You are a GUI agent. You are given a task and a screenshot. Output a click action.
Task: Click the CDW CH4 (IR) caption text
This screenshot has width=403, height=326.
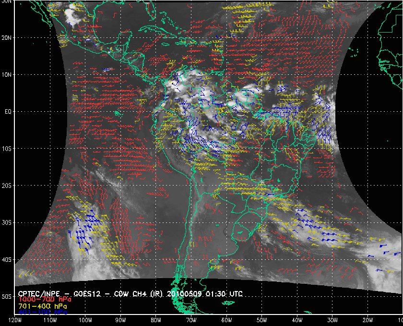click(138, 294)
